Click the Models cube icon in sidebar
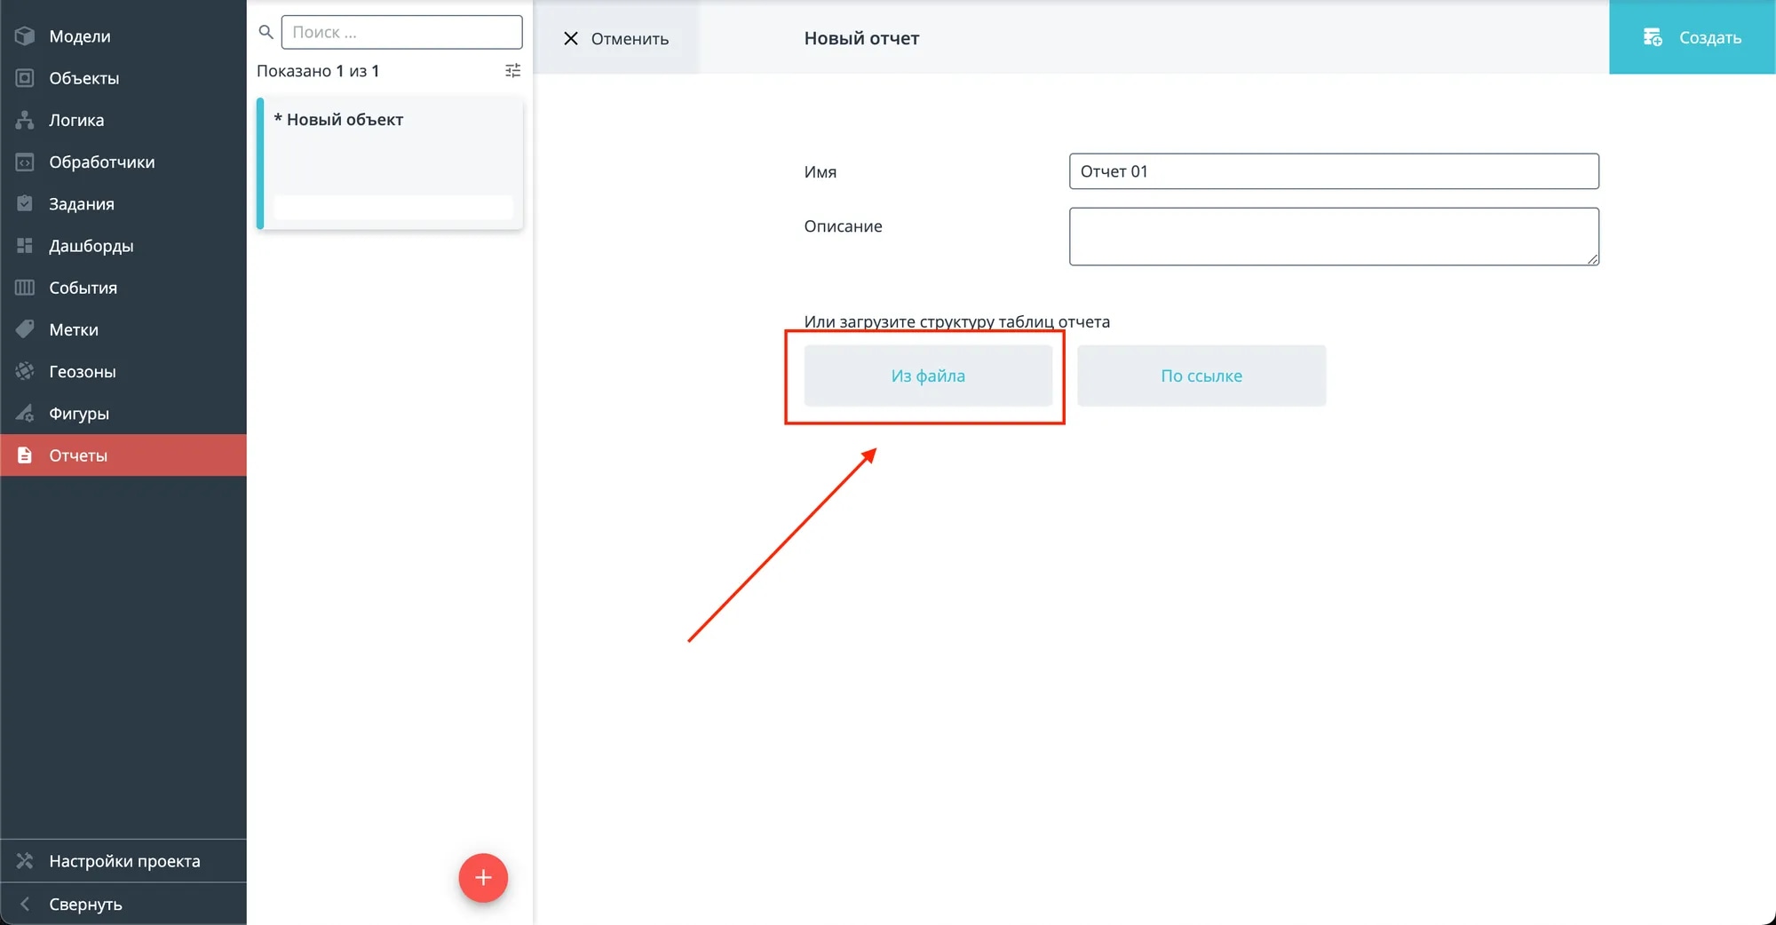 pos(25,36)
